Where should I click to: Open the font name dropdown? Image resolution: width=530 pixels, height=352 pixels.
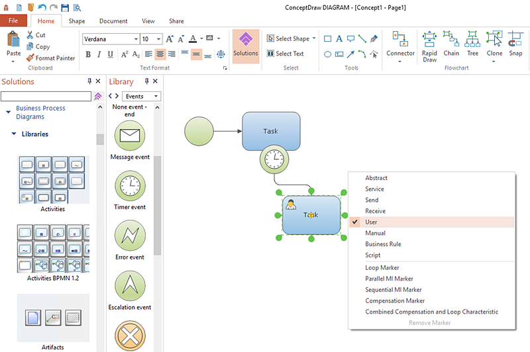point(136,39)
